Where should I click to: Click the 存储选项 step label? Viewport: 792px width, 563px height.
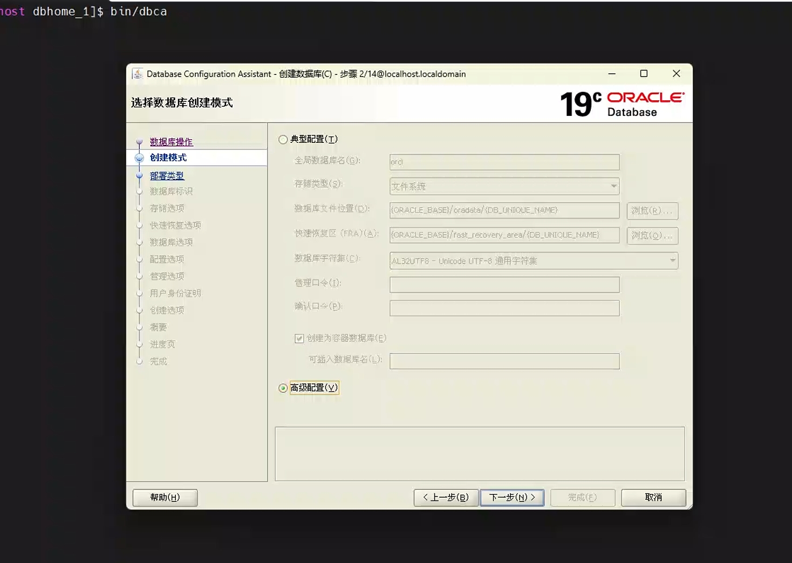pyautogui.click(x=167, y=208)
